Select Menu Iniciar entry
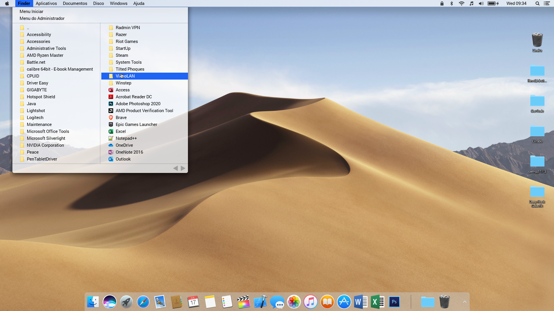This screenshot has width=554, height=311. point(31,12)
